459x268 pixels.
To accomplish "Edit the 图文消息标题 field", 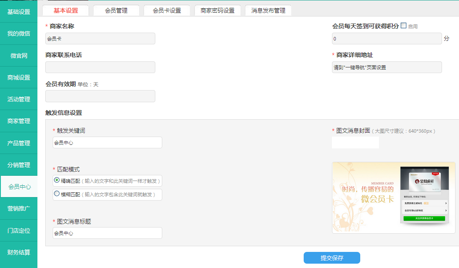I will click(x=107, y=233).
